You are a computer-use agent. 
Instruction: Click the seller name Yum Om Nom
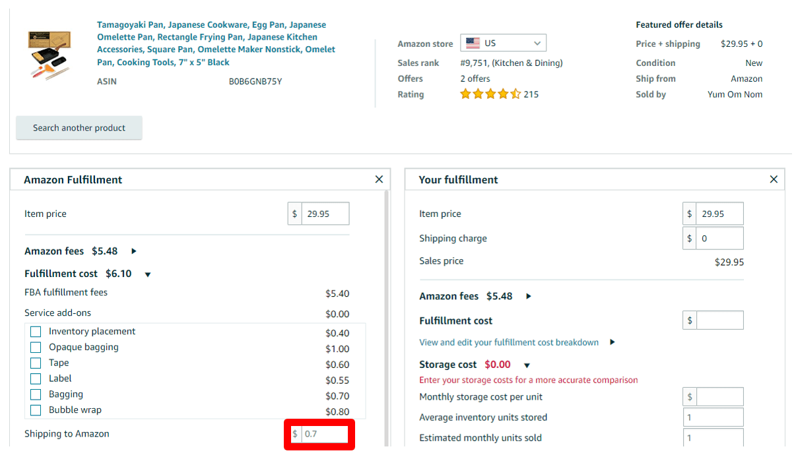(735, 94)
